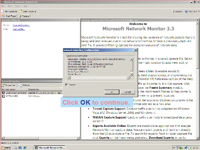Screen dimensions: 200x150
Task: Click left arrow of dialog horizontal scrollbar
Action: tap(69, 77)
